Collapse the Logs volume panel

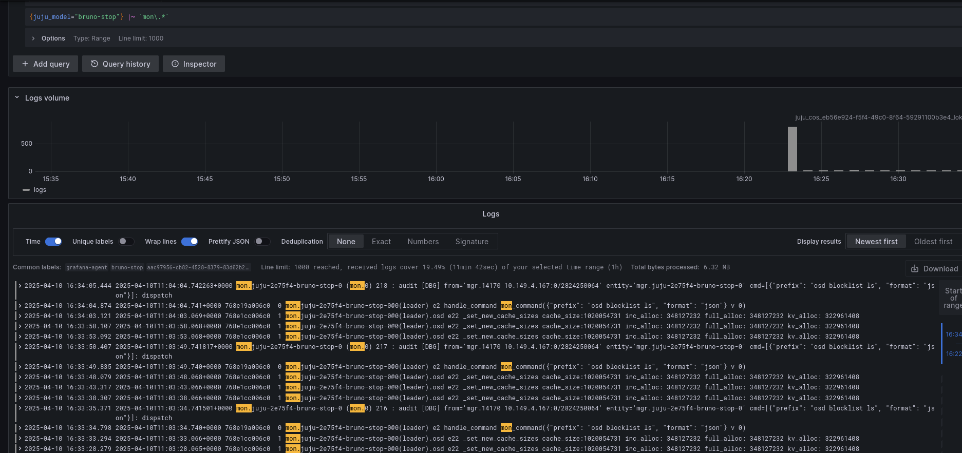(x=17, y=97)
